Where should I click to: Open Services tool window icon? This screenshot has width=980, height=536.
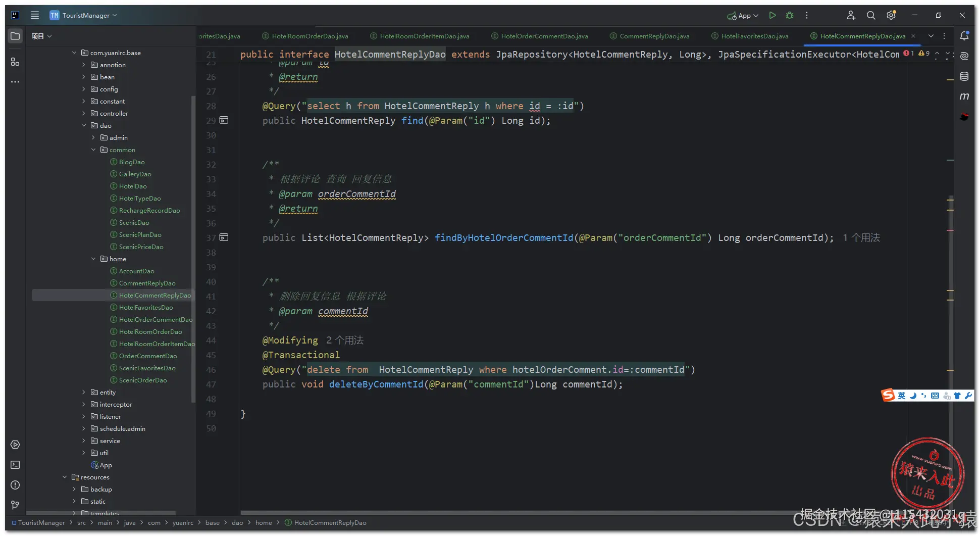pyautogui.click(x=15, y=445)
